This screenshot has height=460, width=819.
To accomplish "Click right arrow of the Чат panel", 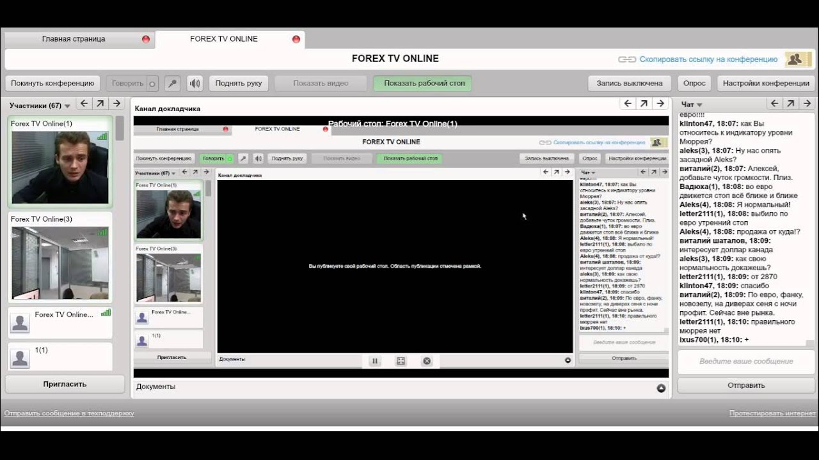I will pos(807,103).
